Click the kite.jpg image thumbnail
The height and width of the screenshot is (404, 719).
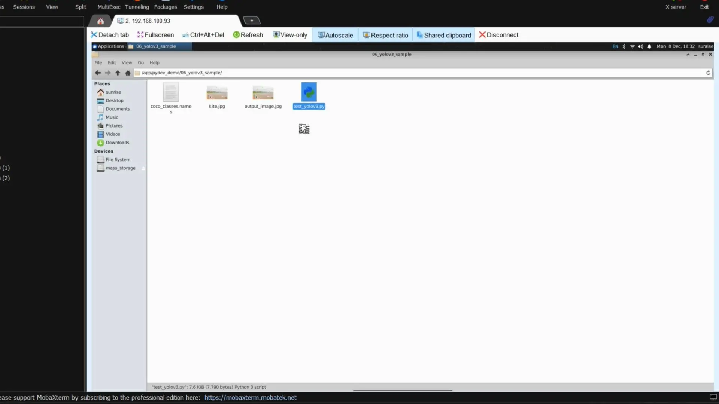(217, 93)
